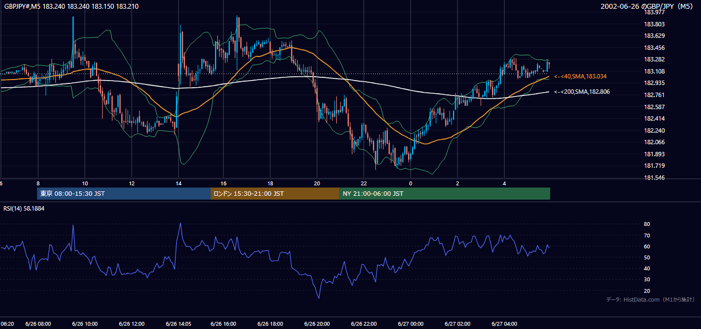
Task: Click hour label 0 under price chart
Action: tap(410, 183)
